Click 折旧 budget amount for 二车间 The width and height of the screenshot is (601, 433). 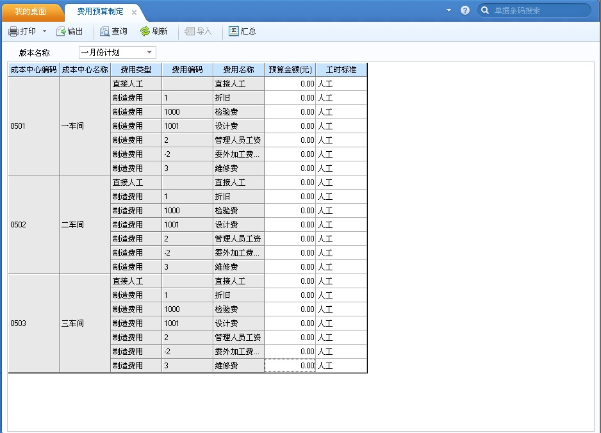[290, 197]
